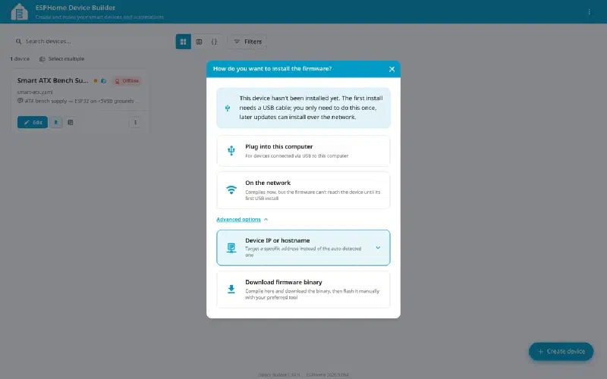Select Download firmware binary option

pyautogui.click(x=303, y=290)
